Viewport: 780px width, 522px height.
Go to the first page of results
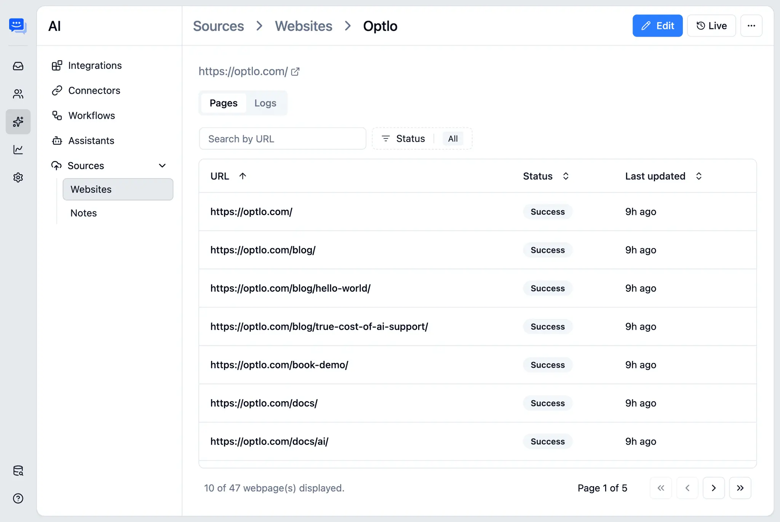[x=660, y=488]
